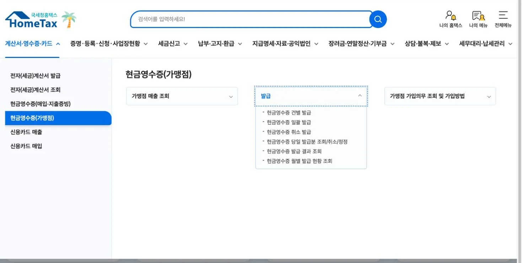
Task: Open 전체메뉴 hamburger icon
Action: 503,20
